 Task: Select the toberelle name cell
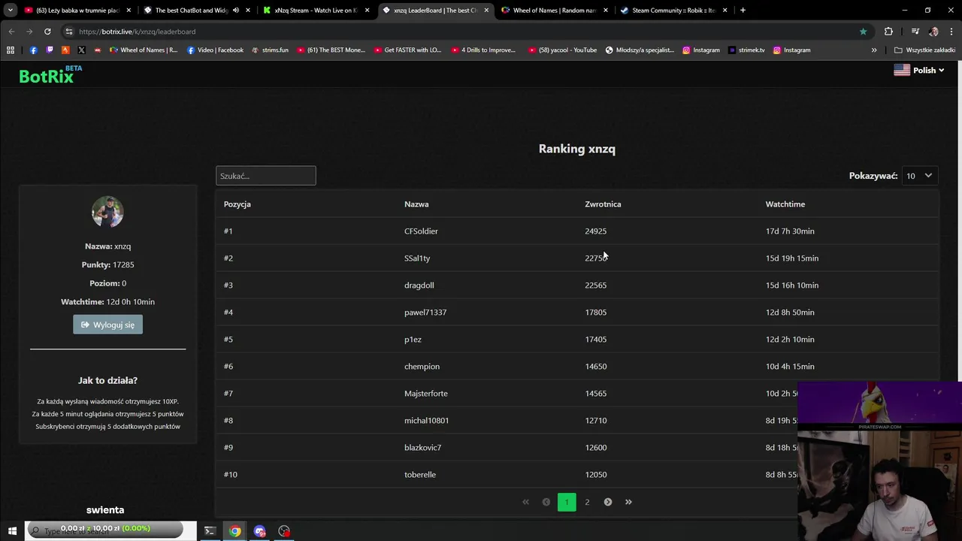tap(420, 475)
